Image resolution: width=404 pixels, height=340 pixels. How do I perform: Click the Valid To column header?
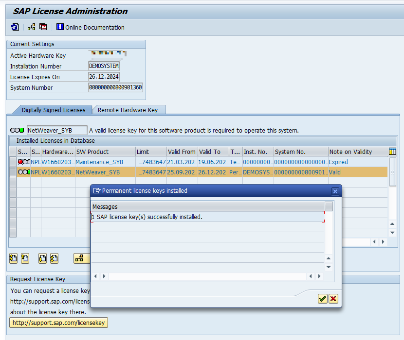click(x=213, y=152)
